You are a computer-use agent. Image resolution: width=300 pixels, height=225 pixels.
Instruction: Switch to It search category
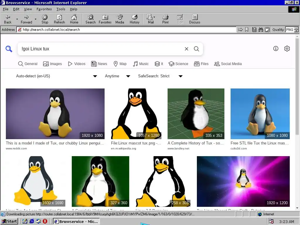tap(159, 64)
